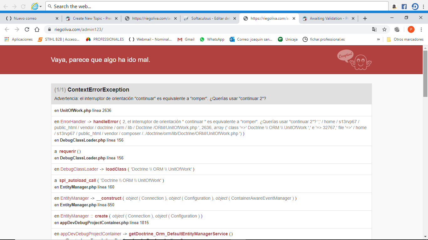Close the Softaculous tab
Screen dimensions: 428x240
click(x=235, y=18)
